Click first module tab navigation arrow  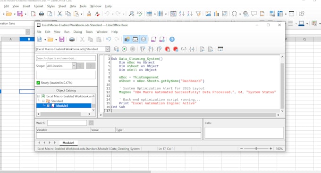pos(39,142)
